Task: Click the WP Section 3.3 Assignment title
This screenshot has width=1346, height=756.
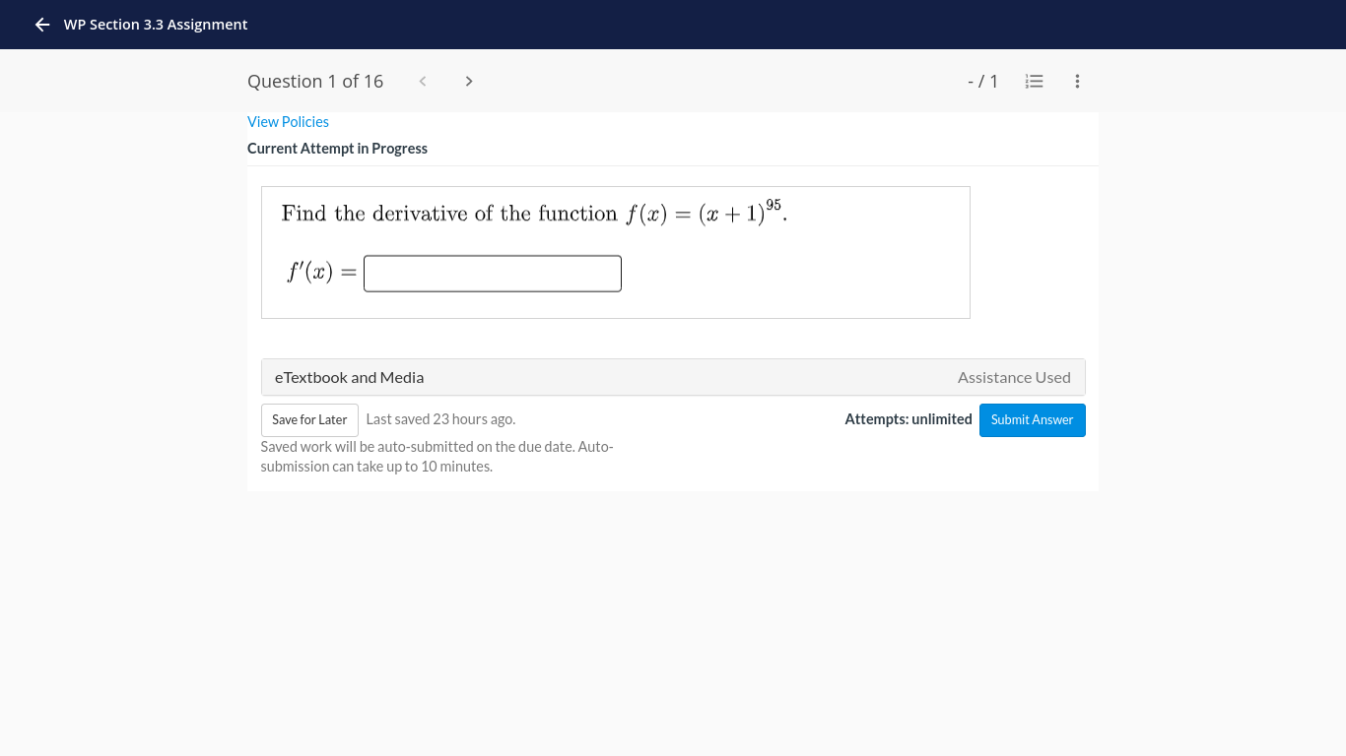Action: coord(156,24)
